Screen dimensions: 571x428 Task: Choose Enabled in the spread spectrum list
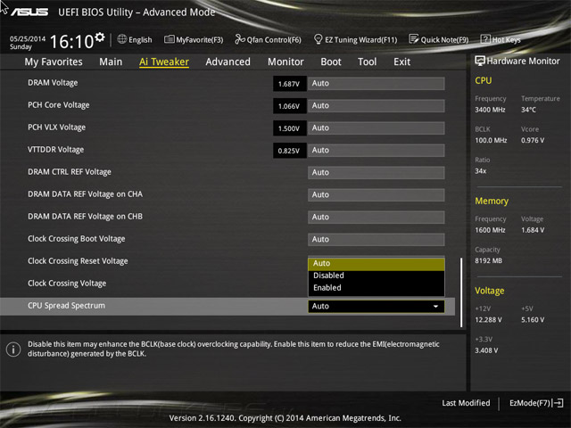click(x=377, y=287)
